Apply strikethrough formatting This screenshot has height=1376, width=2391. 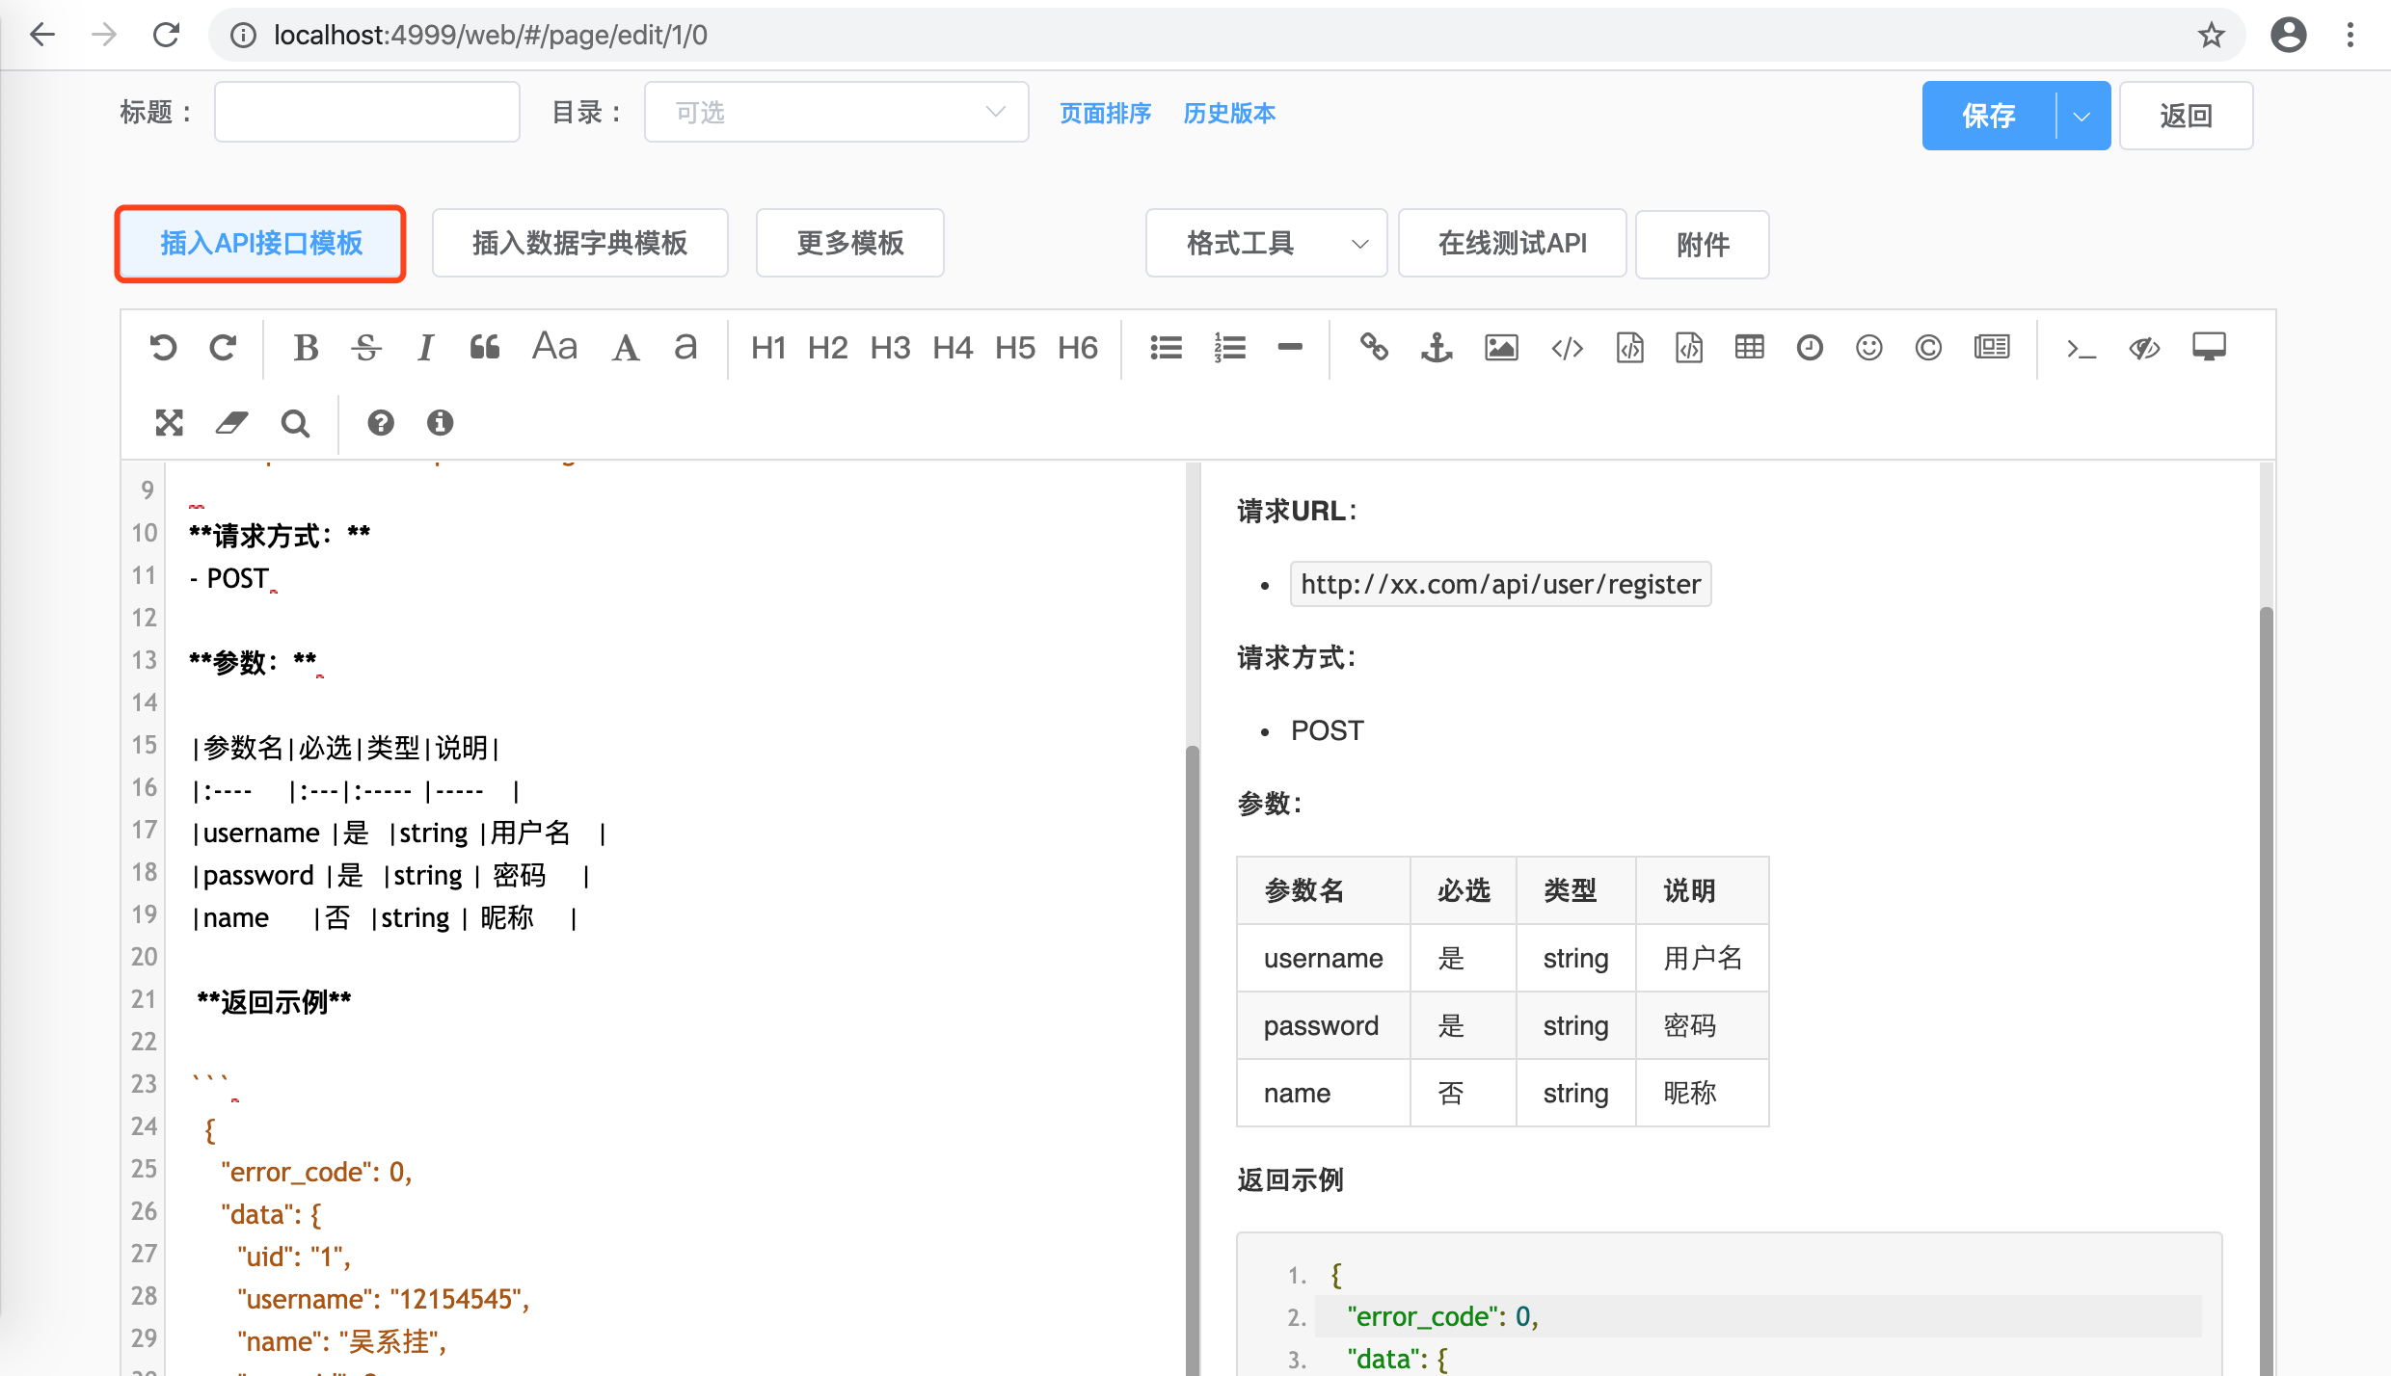click(366, 347)
